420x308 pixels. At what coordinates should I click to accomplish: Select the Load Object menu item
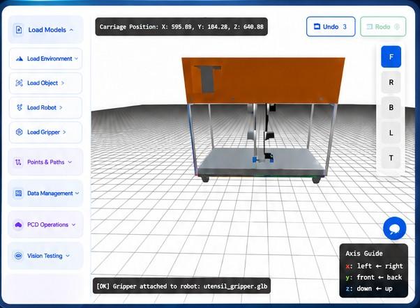pyautogui.click(x=46, y=83)
